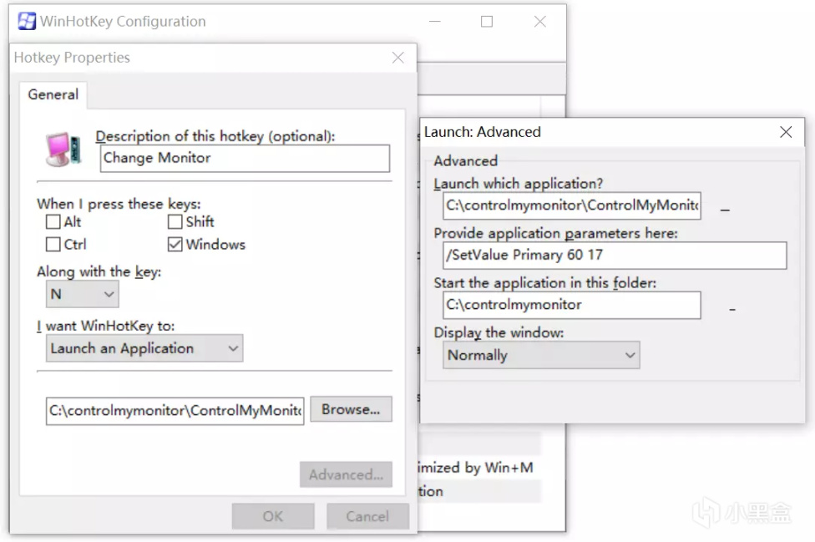Click the Browse... button
815x542 pixels.
tap(351, 409)
